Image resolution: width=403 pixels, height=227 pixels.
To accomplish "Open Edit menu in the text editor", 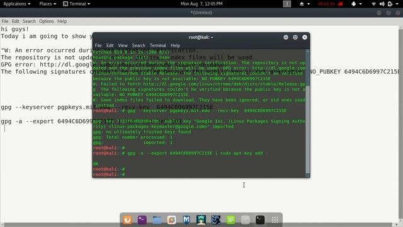I will pos(15,21).
